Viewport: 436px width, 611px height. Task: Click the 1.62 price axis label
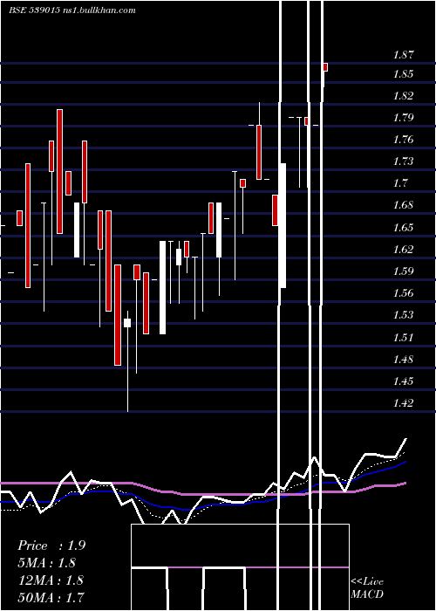pos(403,250)
